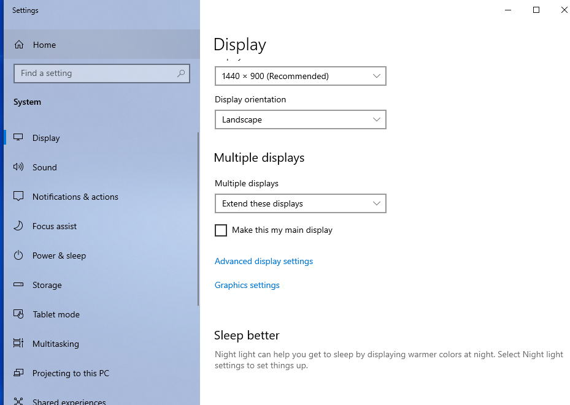Select Display in the sidebar
This screenshot has width=570, height=405.
point(46,138)
